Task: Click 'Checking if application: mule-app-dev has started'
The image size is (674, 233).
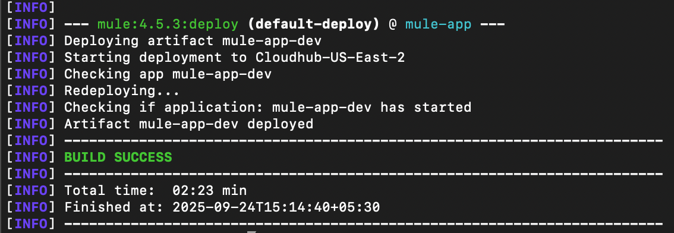Action: (x=268, y=107)
